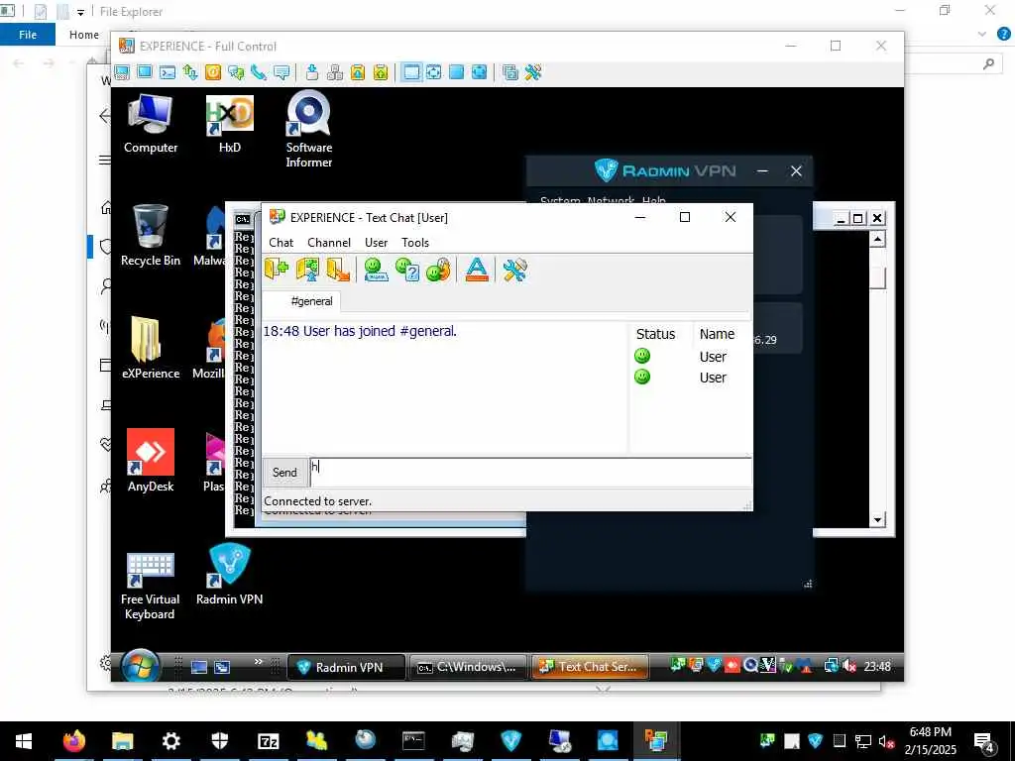The width and height of the screenshot is (1015, 761).
Task: Switch to Text Chat Ser... remote taskbar button
Action: click(590, 667)
